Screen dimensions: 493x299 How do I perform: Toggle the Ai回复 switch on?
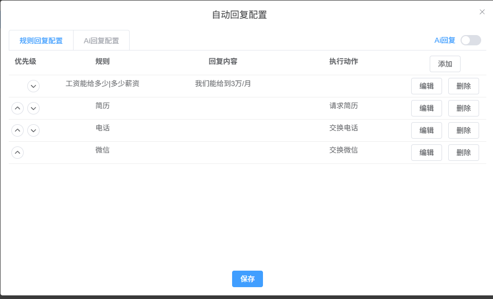(x=471, y=40)
